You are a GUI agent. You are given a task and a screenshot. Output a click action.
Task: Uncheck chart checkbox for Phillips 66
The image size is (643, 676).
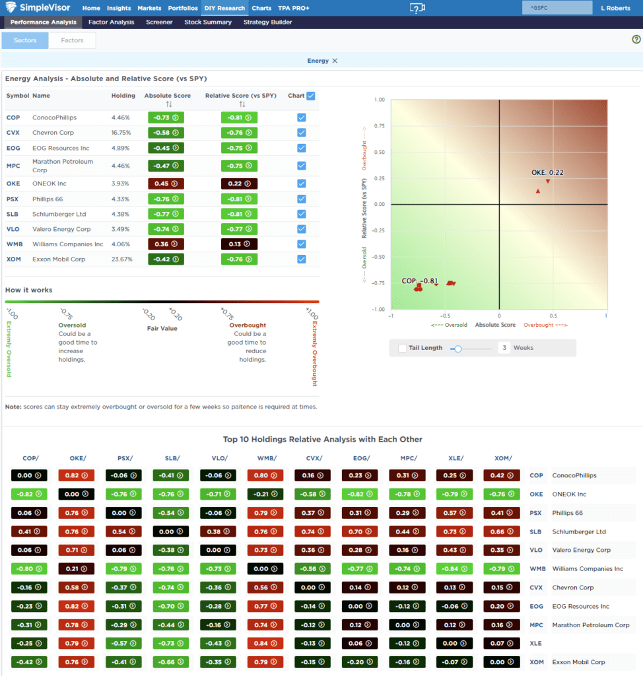coord(302,199)
